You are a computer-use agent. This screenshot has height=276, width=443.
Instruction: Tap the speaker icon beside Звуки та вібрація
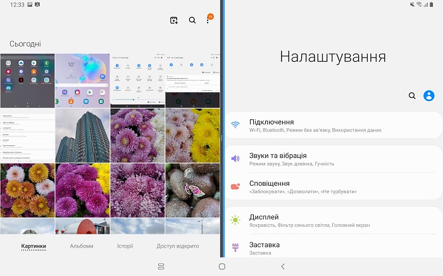(235, 159)
